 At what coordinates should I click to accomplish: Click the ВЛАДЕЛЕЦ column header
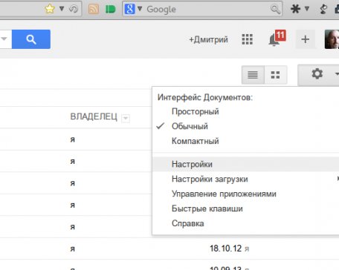(94, 116)
